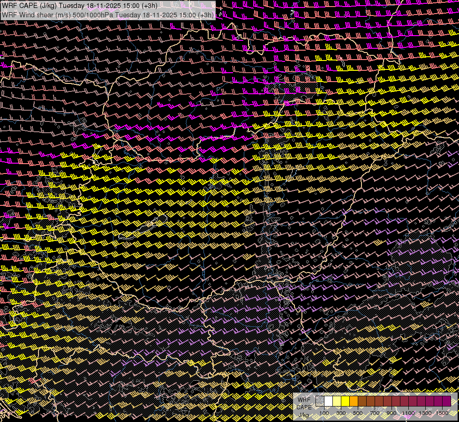
Task: Select the last purple swatch above 1500
Action: coord(446,401)
